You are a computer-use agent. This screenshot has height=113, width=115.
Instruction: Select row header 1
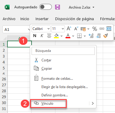4,44
